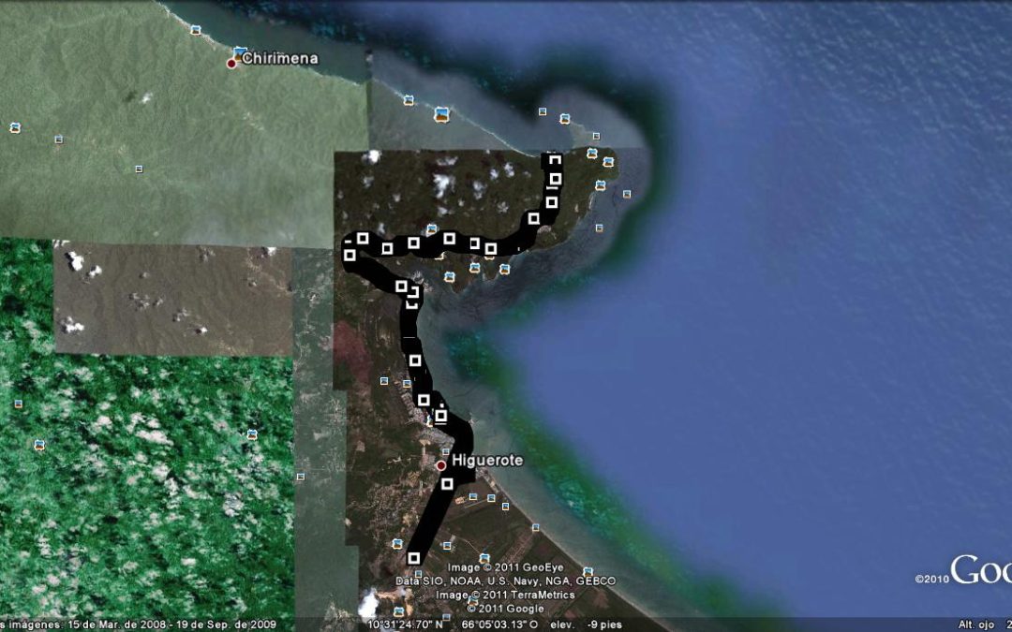This screenshot has height=632, width=1012.
Task: Click the Higuerote place name label
Action: [487, 461]
